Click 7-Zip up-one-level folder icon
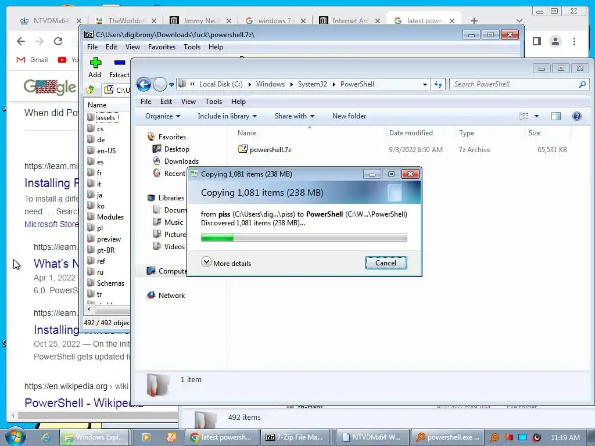Image resolution: width=595 pixels, height=446 pixels. pos(91,90)
